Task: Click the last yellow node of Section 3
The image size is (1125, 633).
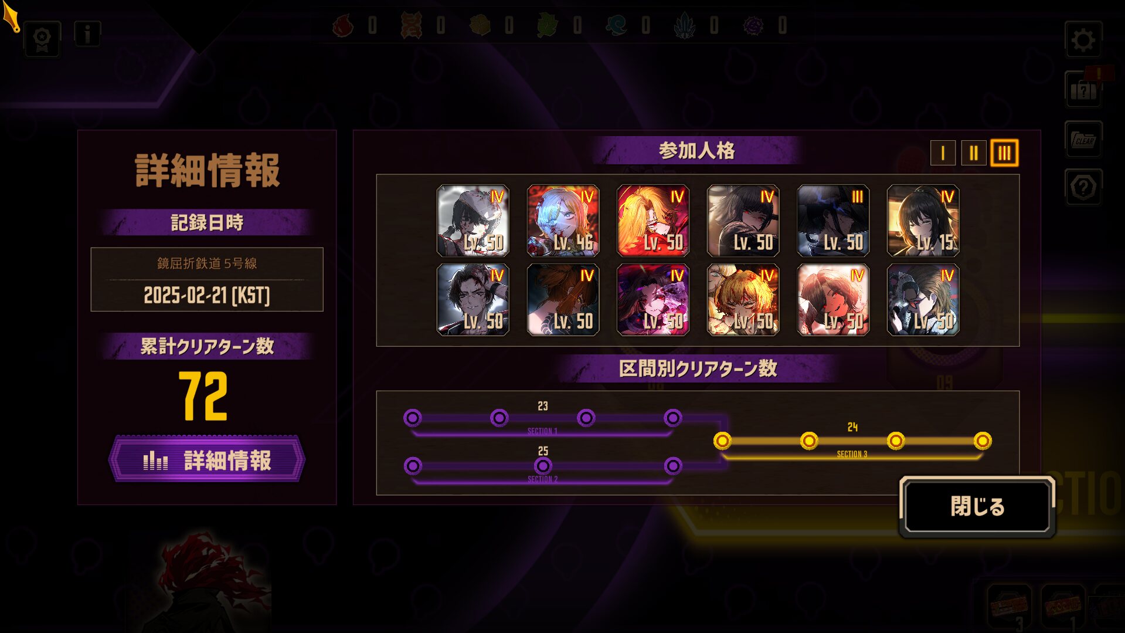Action: click(983, 441)
